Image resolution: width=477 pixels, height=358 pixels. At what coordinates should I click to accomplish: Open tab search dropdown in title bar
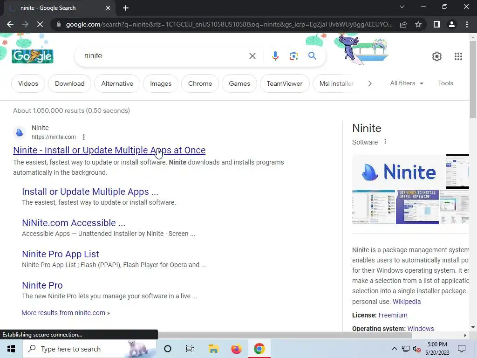tap(402, 7)
